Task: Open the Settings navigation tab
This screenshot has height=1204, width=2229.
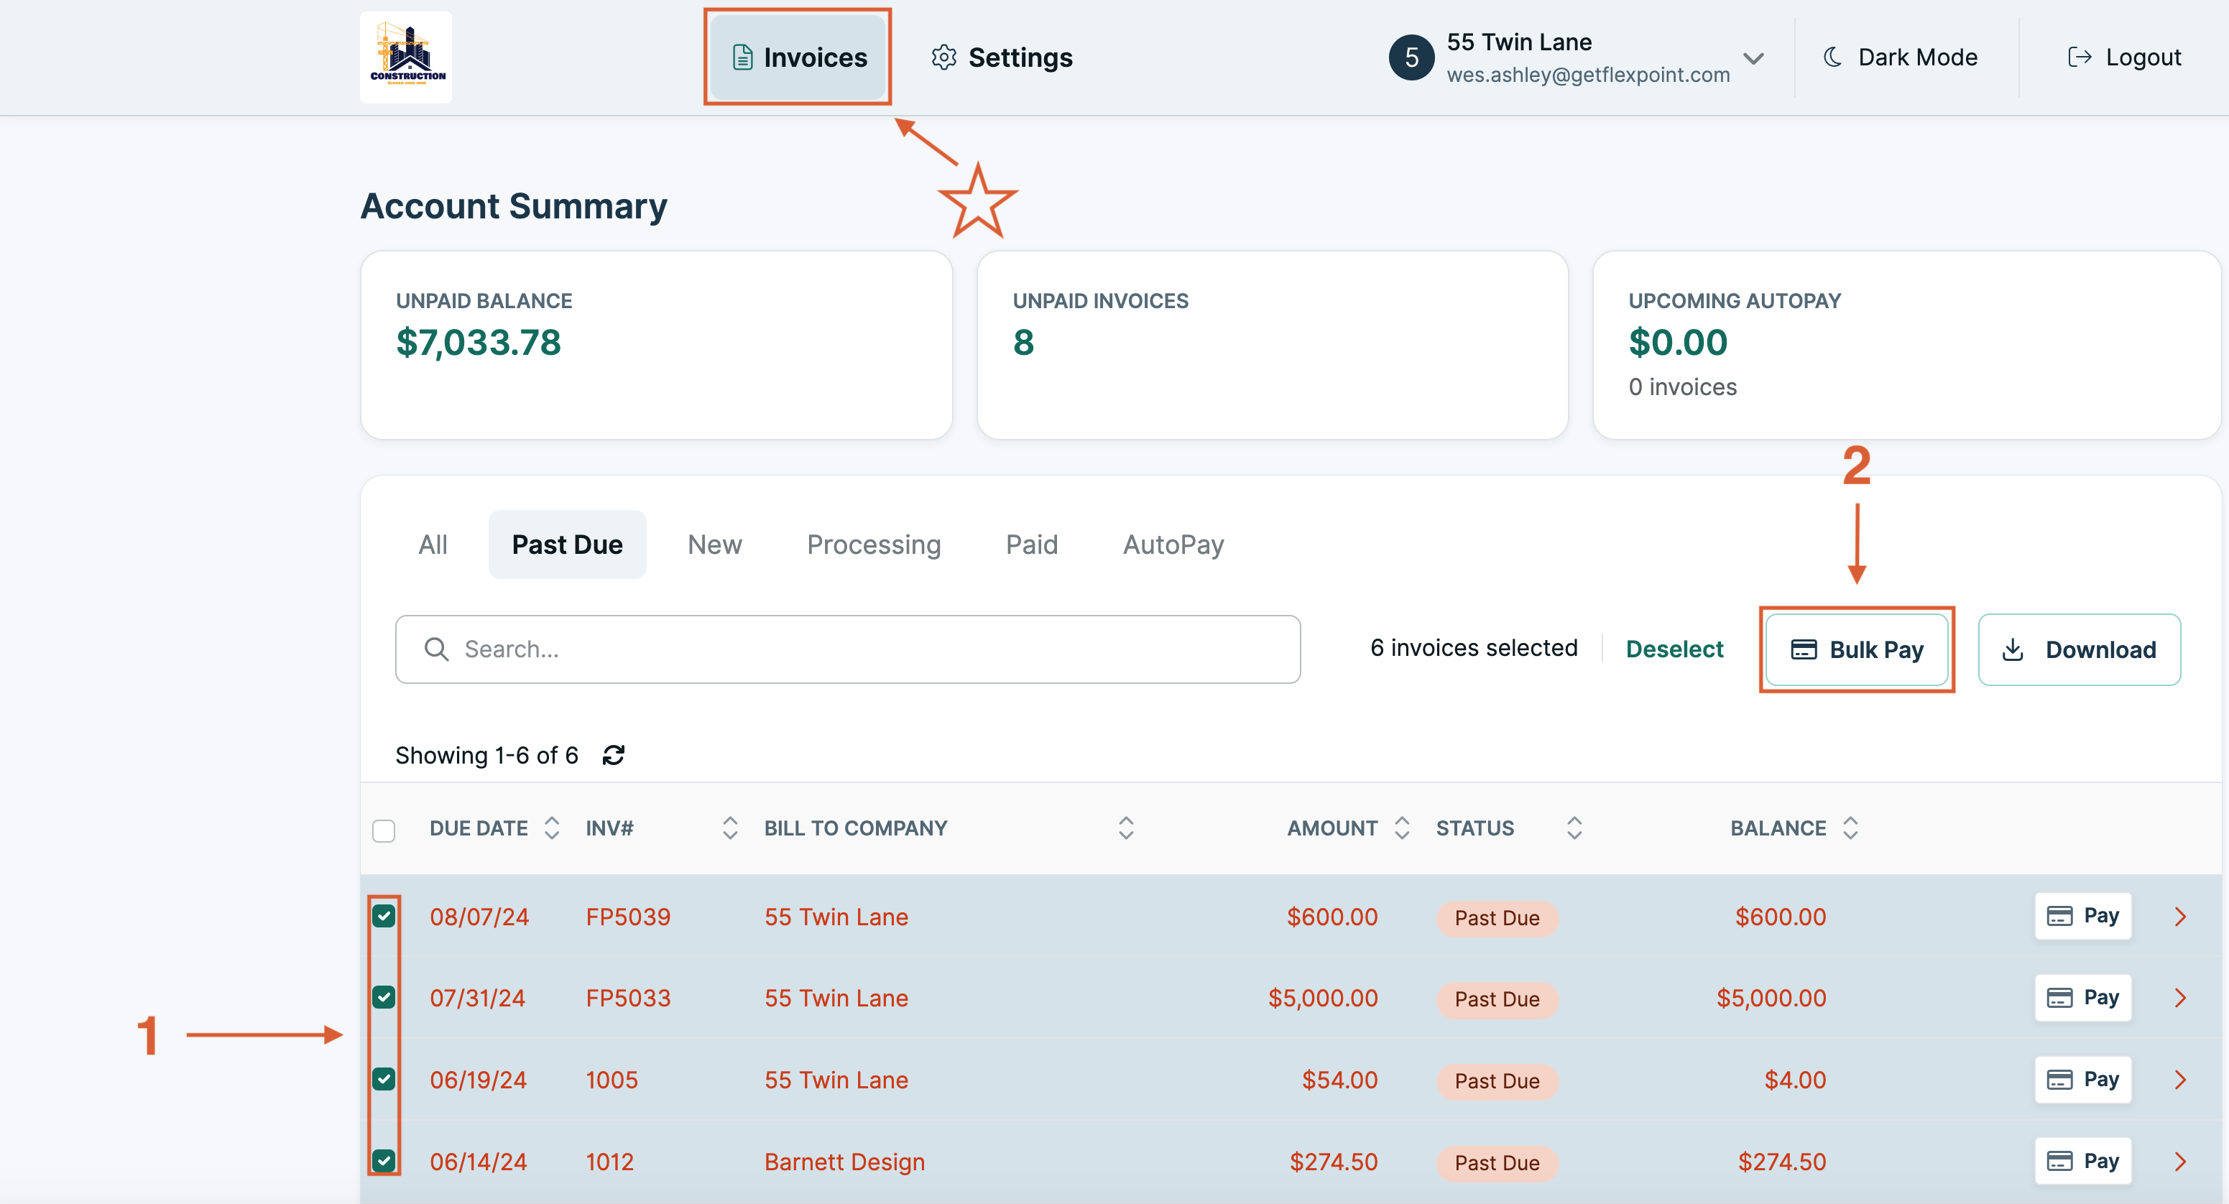Action: (1001, 57)
